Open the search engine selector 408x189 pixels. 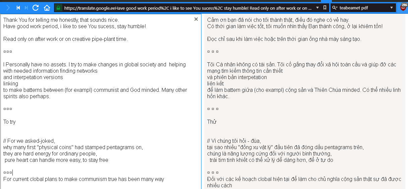click(335, 7)
